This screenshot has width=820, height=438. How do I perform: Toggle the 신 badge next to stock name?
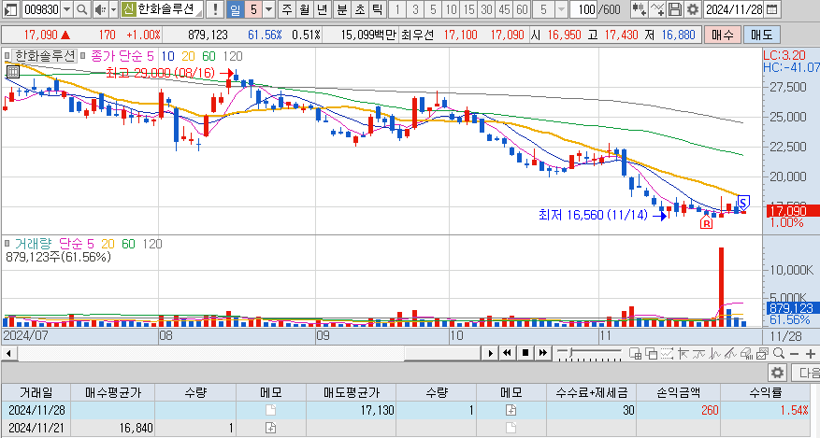pyautogui.click(x=128, y=9)
